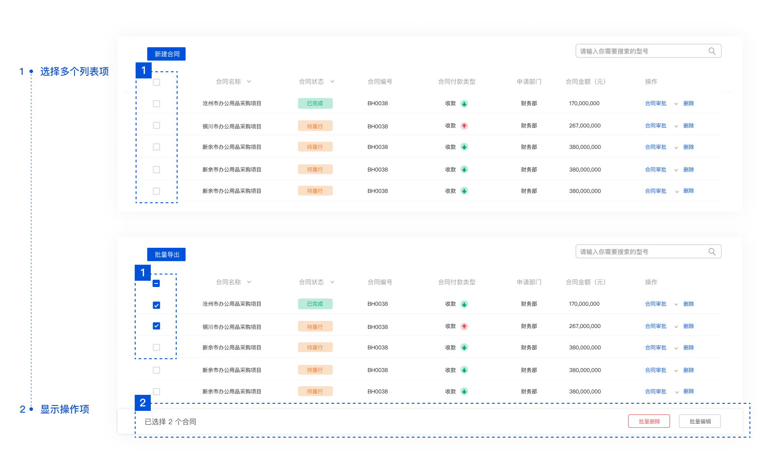Click 合同金额（元）column header in 批量导出 panel

[x=586, y=282]
